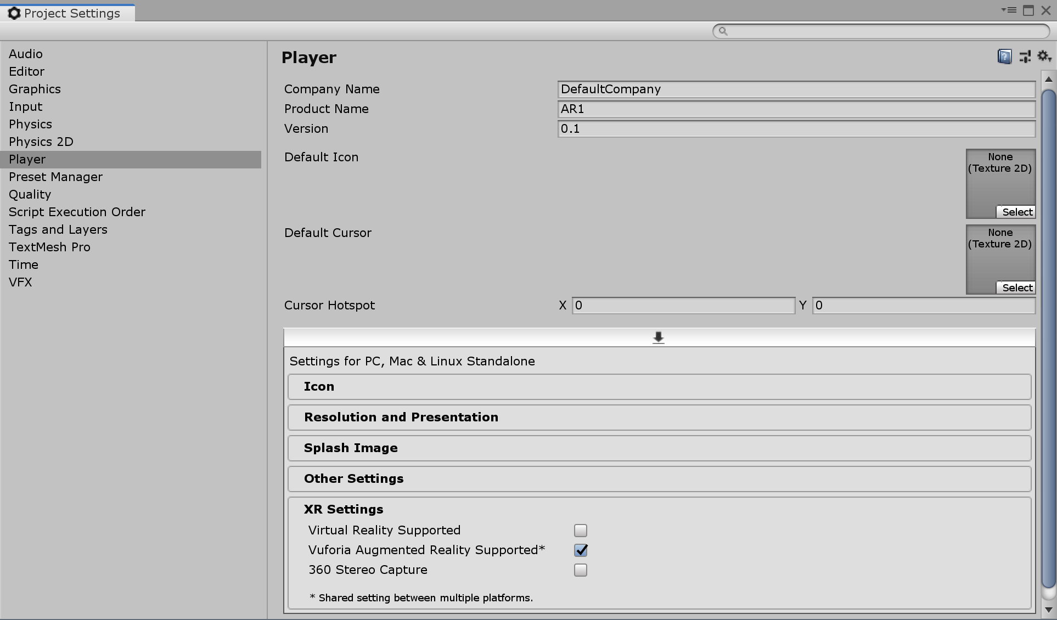Click Select button for Default Cursor
The height and width of the screenshot is (620, 1057).
1016,288
